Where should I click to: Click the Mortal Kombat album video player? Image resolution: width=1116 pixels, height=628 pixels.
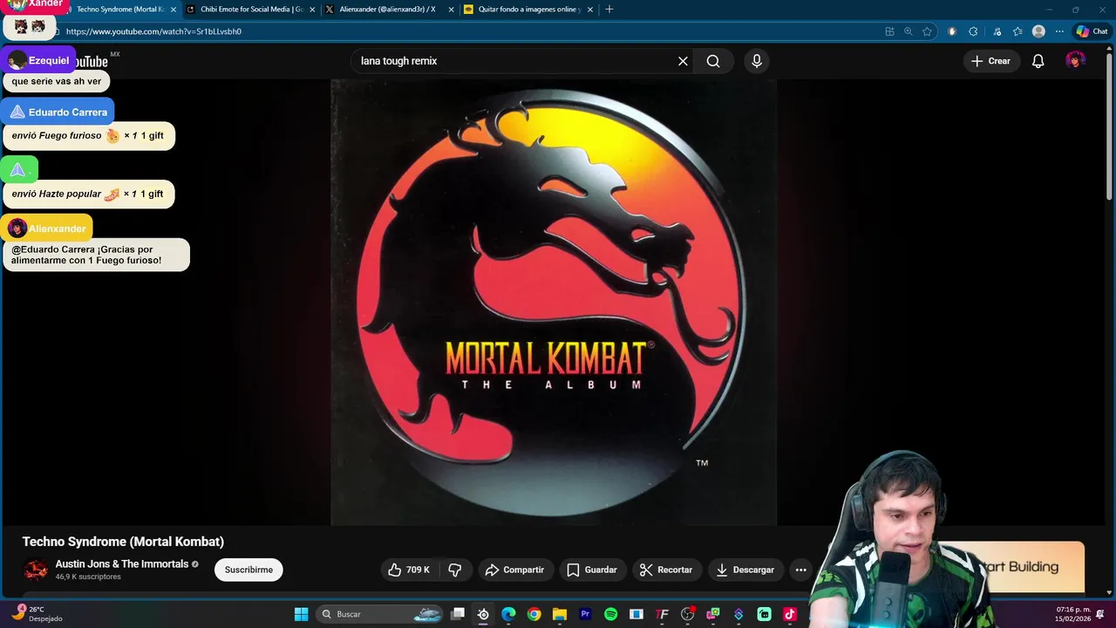[554, 303]
